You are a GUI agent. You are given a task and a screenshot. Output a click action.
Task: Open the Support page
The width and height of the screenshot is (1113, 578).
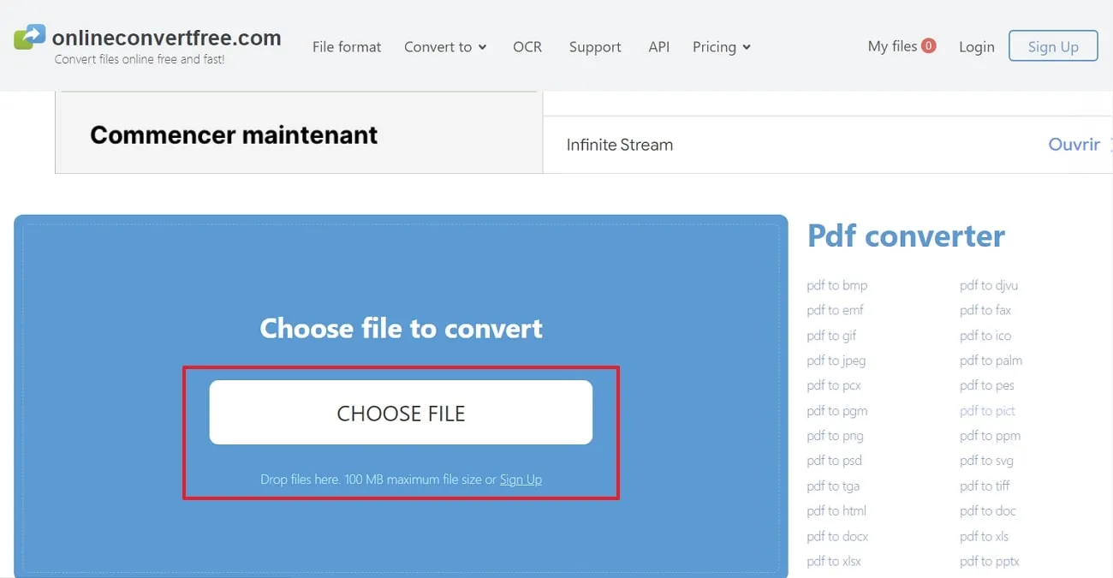pyautogui.click(x=594, y=47)
